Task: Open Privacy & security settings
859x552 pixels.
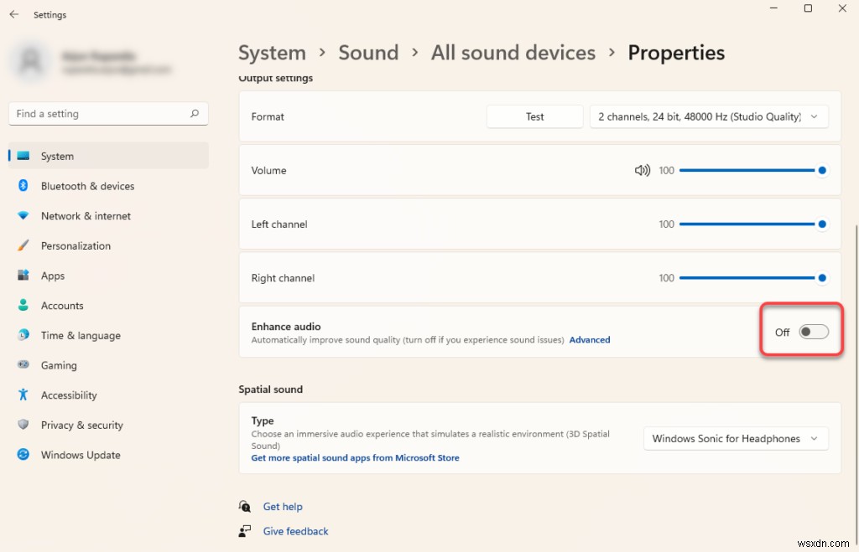Action: click(x=82, y=425)
